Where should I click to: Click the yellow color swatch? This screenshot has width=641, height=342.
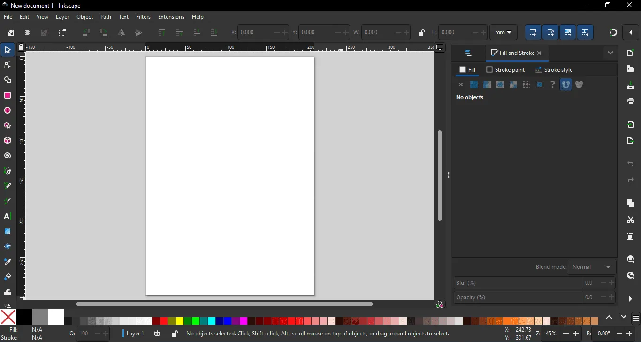pos(179,321)
